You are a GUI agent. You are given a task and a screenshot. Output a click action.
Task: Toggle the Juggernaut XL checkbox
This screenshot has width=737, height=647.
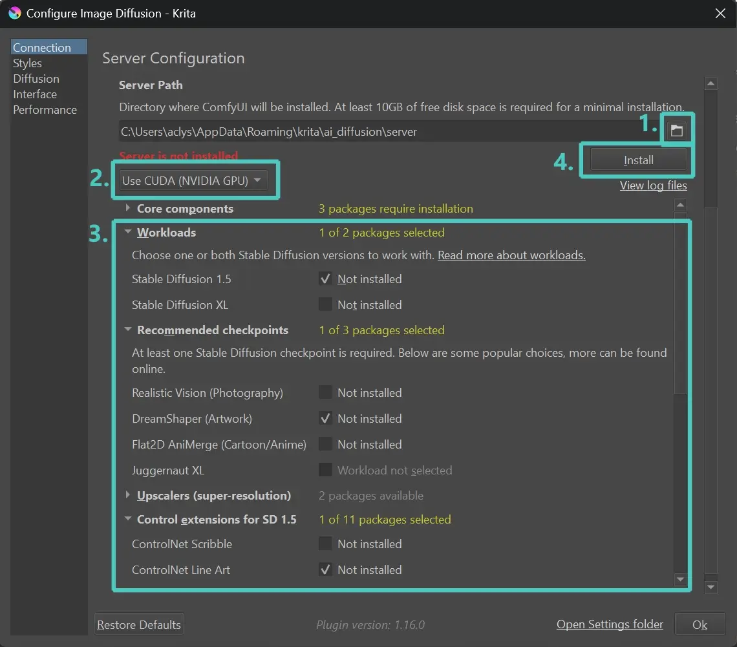(325, 470)
